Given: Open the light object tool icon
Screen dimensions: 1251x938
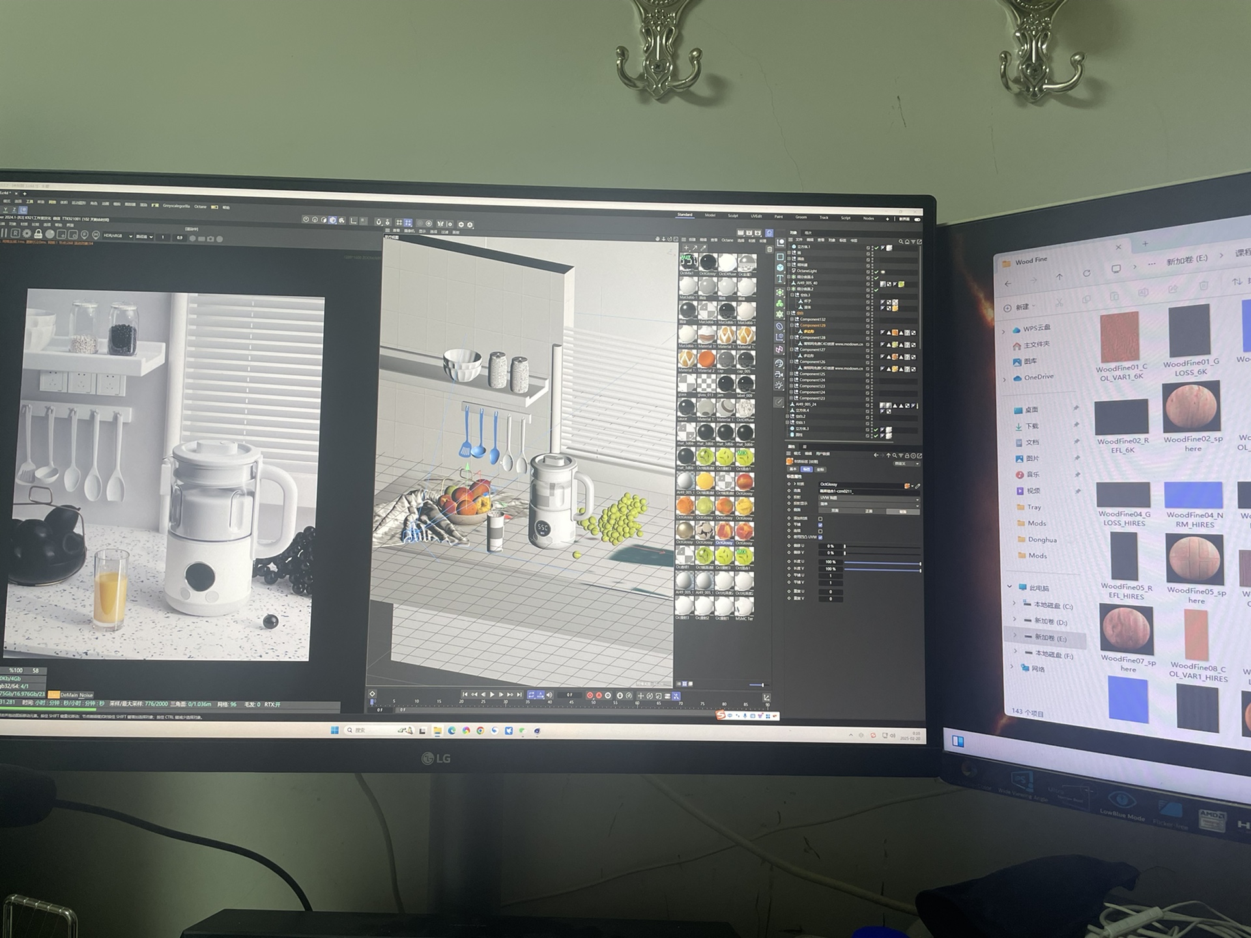Looking at the screenshot, I should [779, 385].
